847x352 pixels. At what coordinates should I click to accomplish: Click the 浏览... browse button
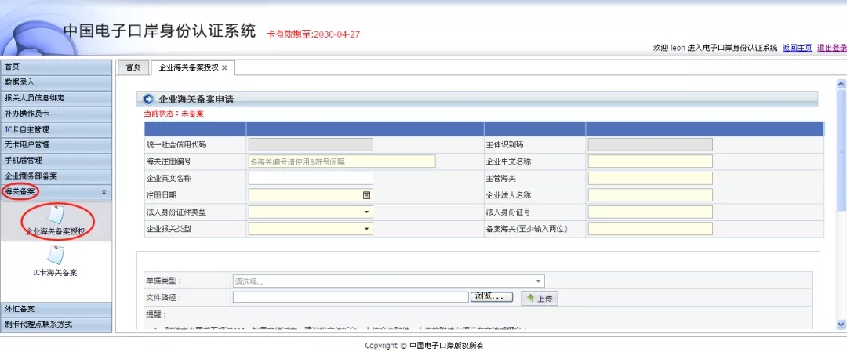point(493,297)
